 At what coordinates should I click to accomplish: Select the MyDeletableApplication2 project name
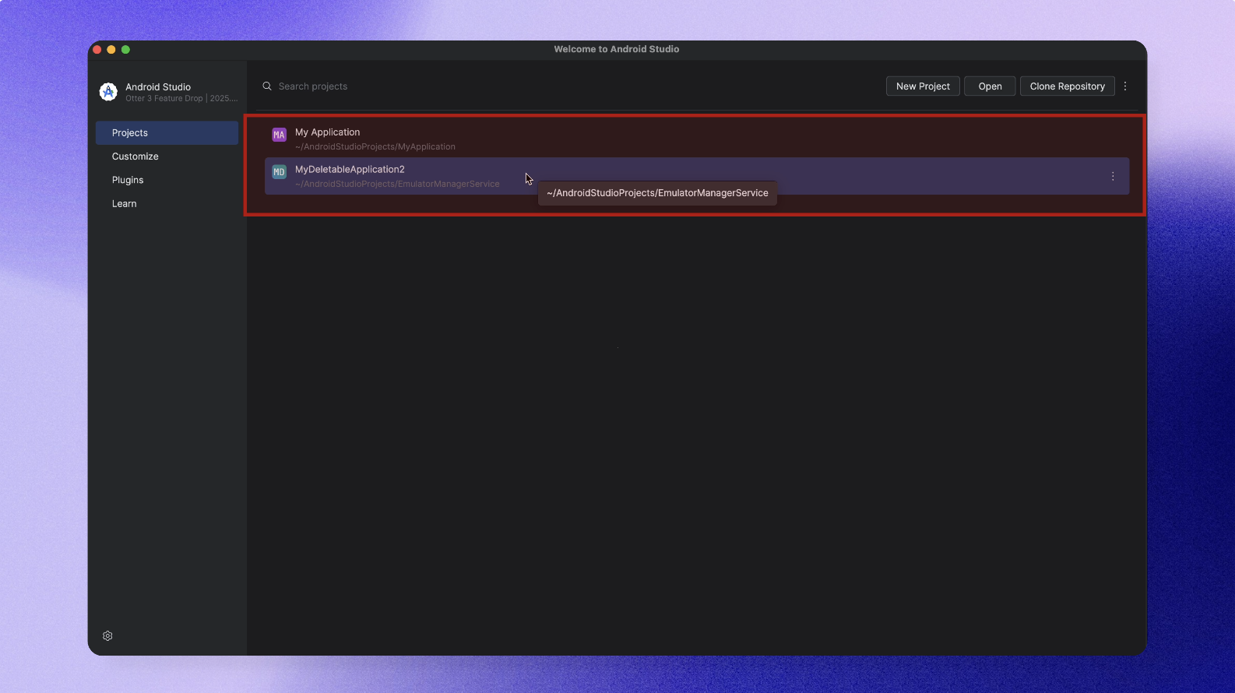click(x=350, y=170)
